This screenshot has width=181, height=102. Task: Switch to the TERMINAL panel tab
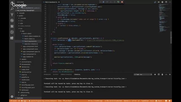[x=77, y=75]
